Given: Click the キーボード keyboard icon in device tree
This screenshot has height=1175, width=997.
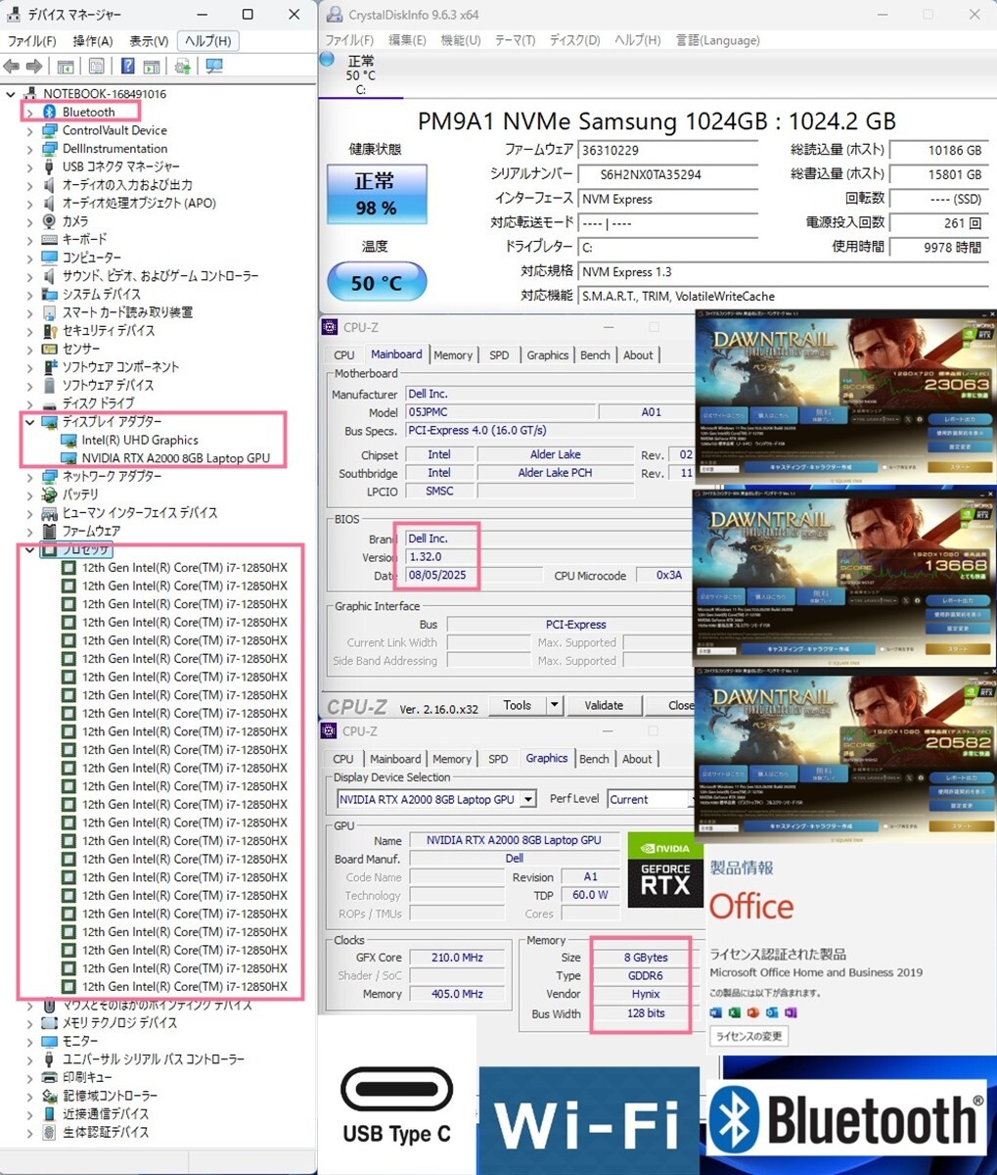Looking at the screenshot, I should click(49, 239).
